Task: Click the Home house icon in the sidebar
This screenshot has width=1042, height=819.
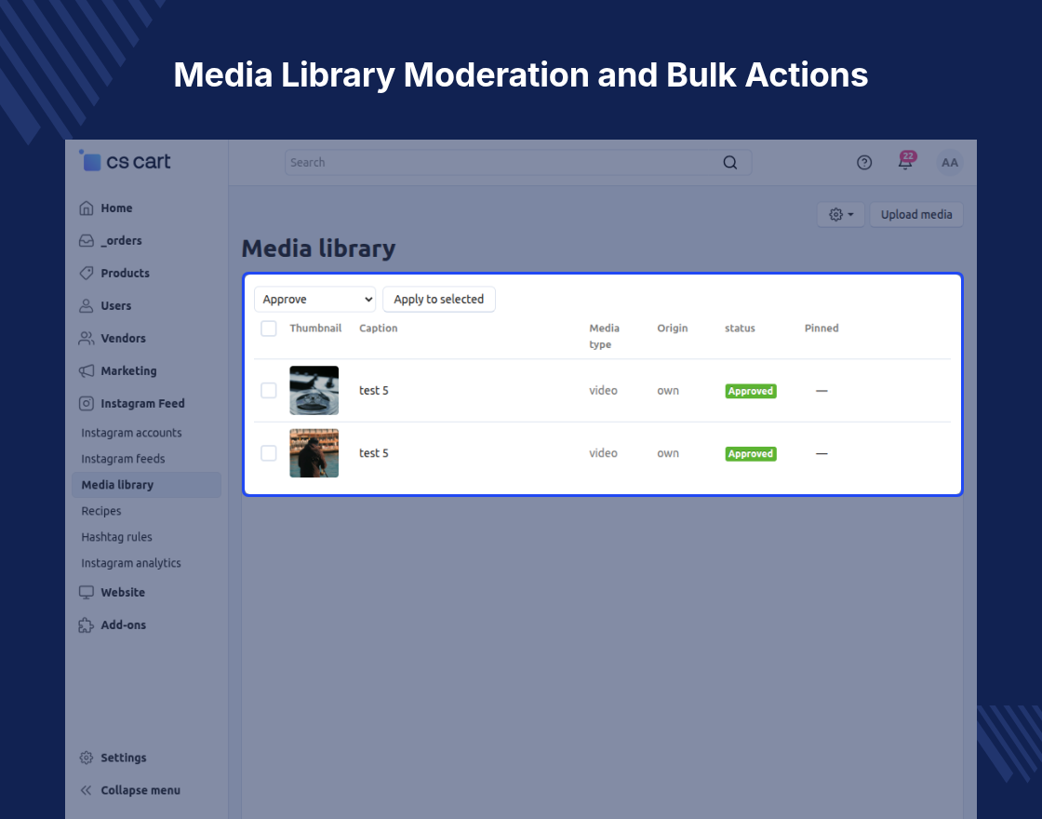Action: pos(87,208)
